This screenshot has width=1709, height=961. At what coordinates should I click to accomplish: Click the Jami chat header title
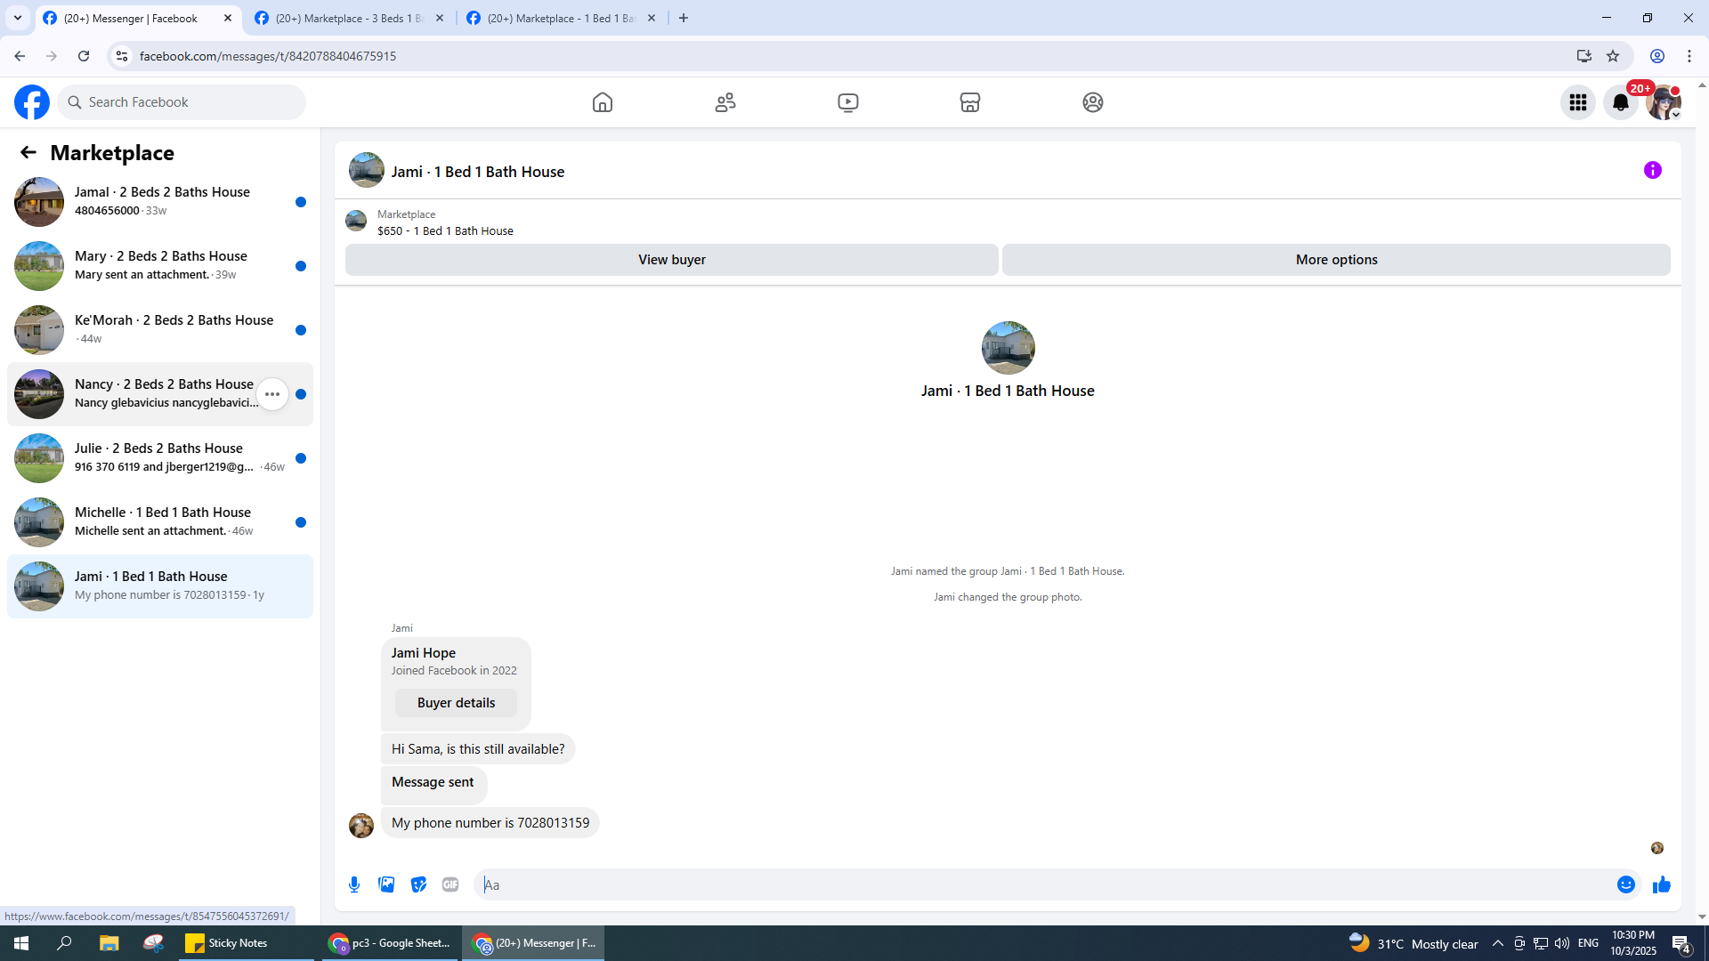coord(478,172)
